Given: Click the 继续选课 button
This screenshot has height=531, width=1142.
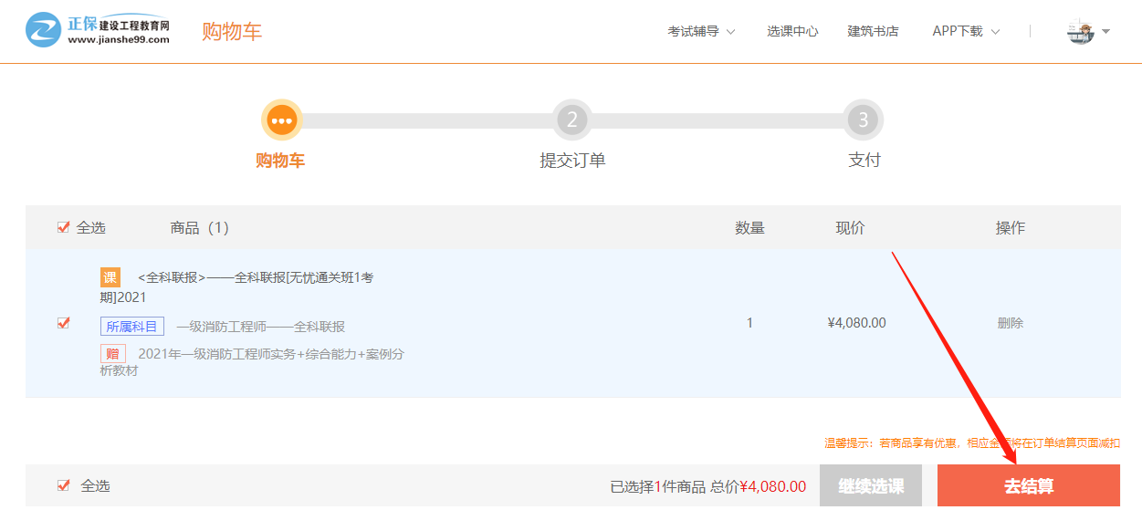Looking at the screenshot, I should 871,485.
